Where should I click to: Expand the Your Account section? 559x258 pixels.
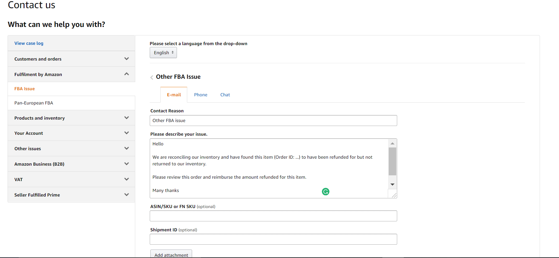[126, 133]
